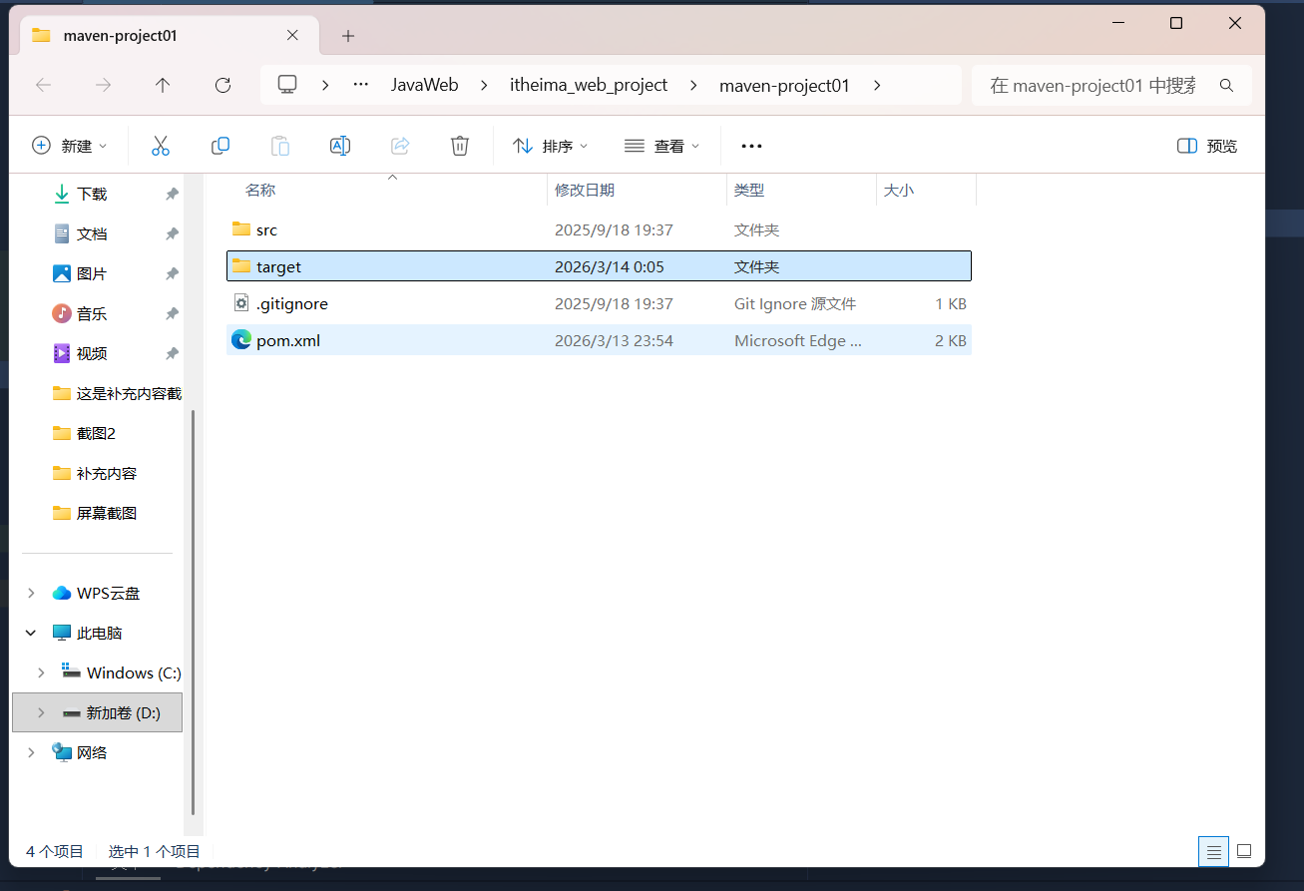Viewport: 1304px width, 891px height.
Task: Open 补充内容 folder in sidebar
Action: click(107, 473)
